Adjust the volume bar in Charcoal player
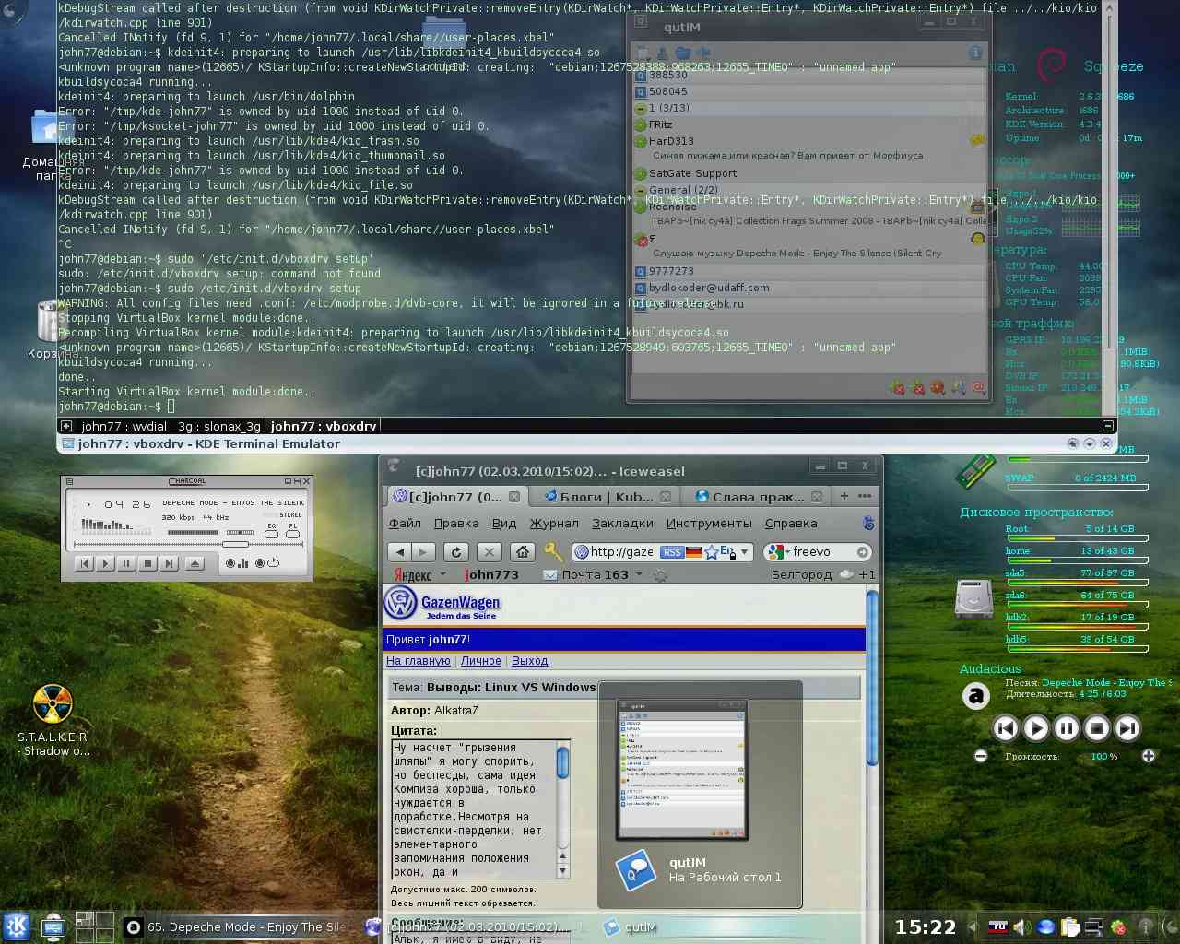 pos(195,532)
